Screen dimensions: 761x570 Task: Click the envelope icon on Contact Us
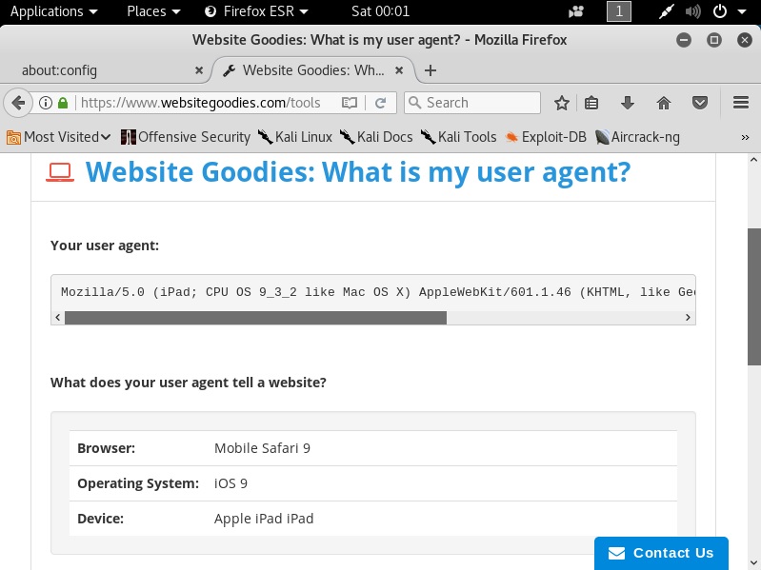click(x=616, y=553)
